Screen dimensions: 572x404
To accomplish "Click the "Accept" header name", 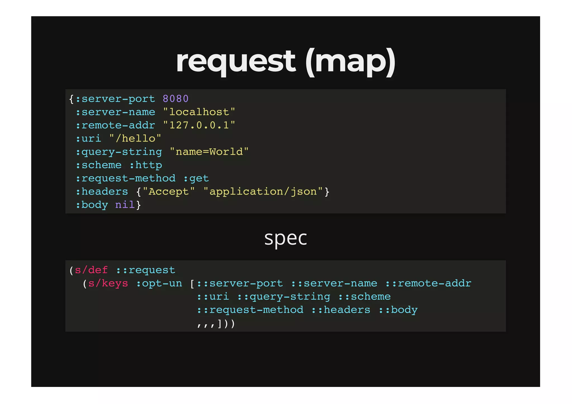I will pyautogui.click(x=169, y=192).
